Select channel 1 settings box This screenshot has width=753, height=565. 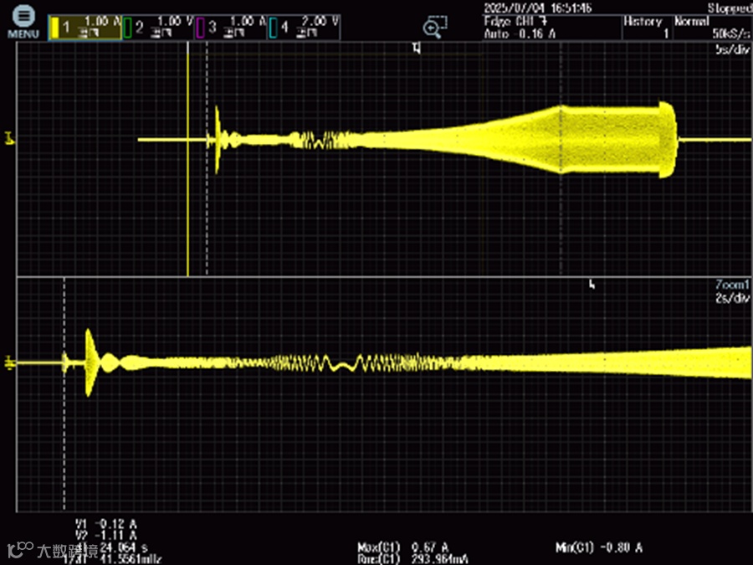point(85,28)
